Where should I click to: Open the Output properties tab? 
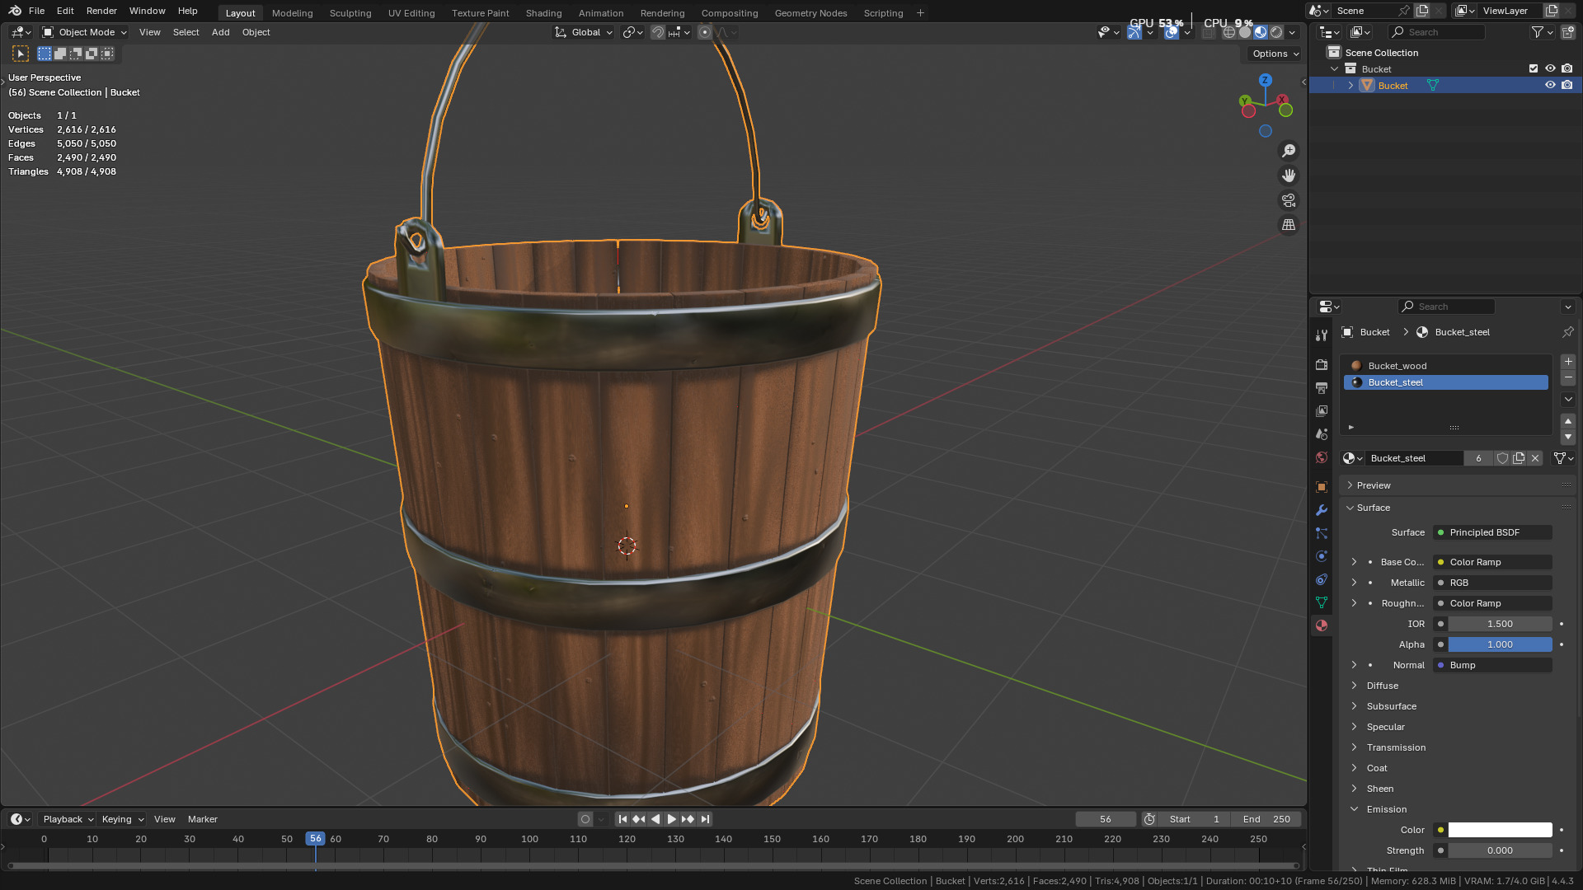point(1322,387)
